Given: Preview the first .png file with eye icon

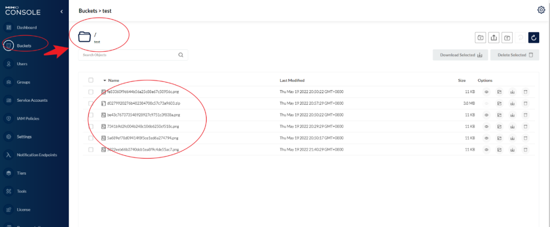Looking at the screenshot, I should tap(486, 92).
